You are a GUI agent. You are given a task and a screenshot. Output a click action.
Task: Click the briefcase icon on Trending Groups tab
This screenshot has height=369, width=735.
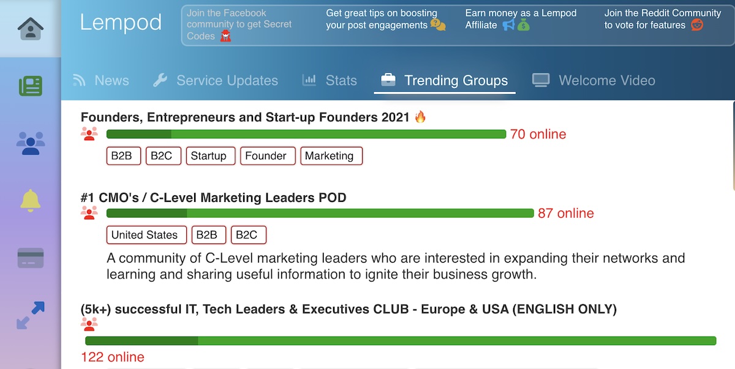(388, 80)
